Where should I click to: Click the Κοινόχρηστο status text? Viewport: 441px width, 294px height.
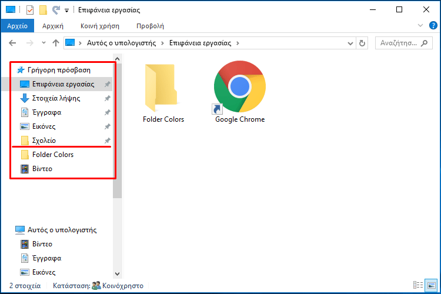(x=123, y=286)
